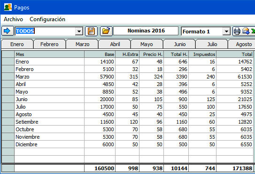Switch to the Marzo tab
Viewport: 255px width, 174px height.
point(82,44)
